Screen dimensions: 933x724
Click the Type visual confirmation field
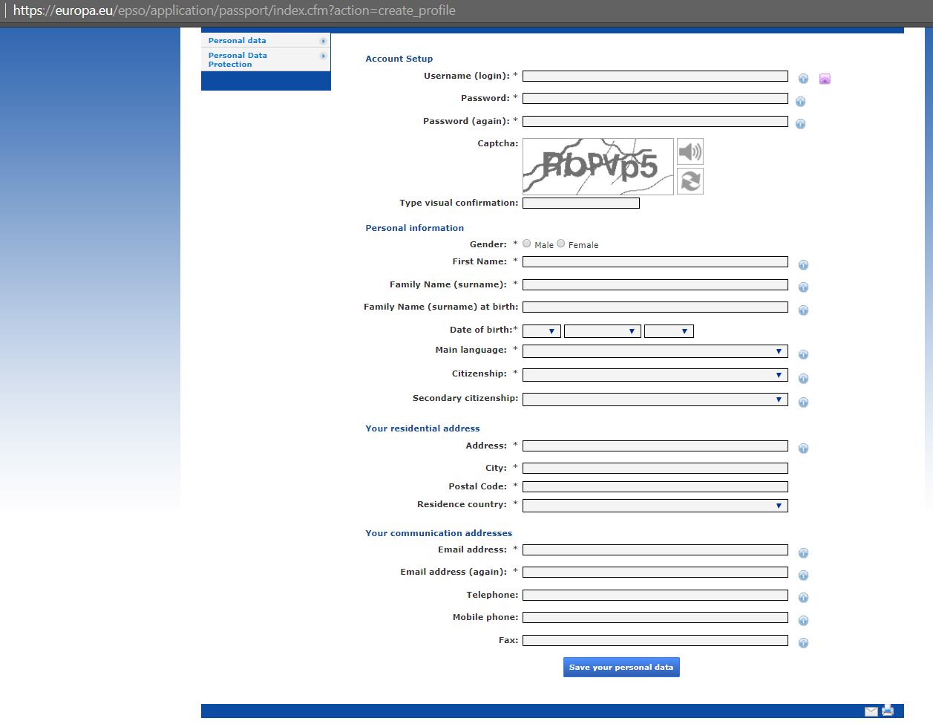click(580, 203)
